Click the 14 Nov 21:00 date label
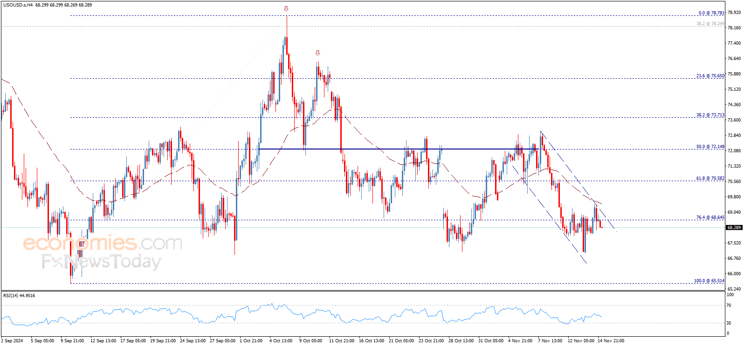Image resolution: width=744 pixels, height=346 pixels. [611, 341]
